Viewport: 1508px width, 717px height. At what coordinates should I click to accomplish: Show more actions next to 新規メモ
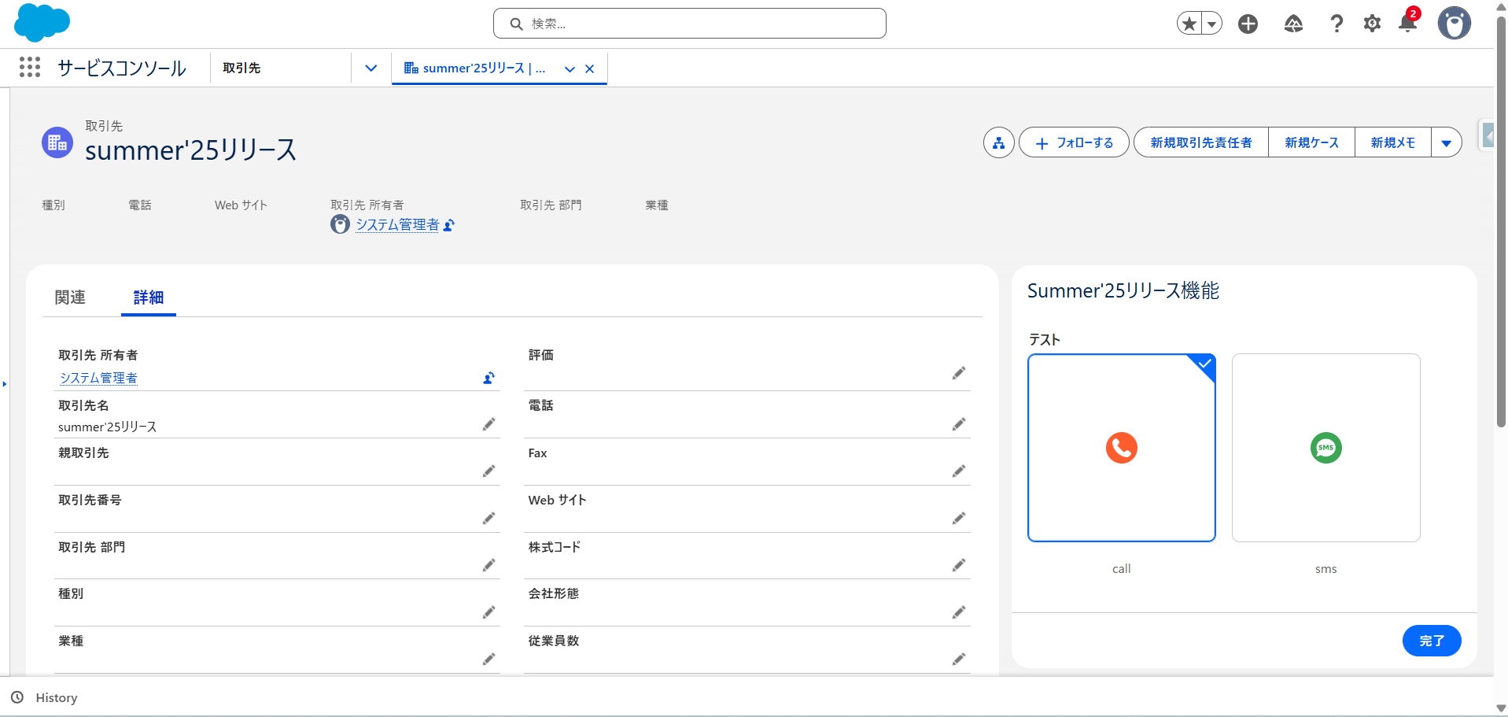coord(1446,142)
